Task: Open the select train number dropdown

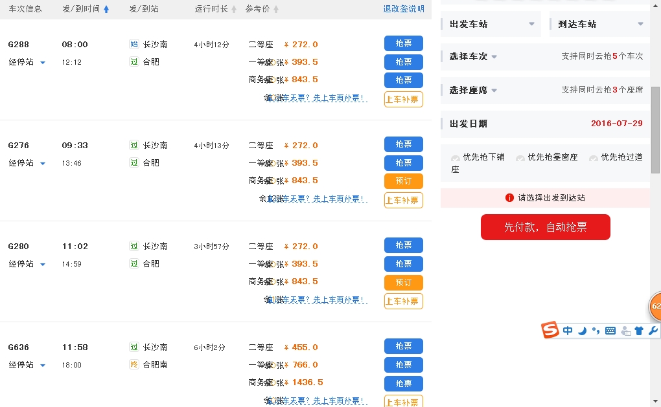Action: pos(473,57)
